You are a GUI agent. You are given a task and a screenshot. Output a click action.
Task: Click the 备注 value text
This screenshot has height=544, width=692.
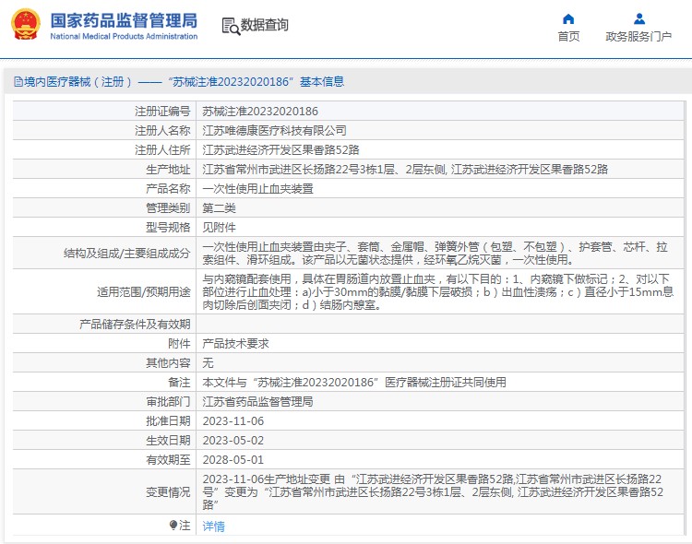pyautogui.click(x=354, y=383)
